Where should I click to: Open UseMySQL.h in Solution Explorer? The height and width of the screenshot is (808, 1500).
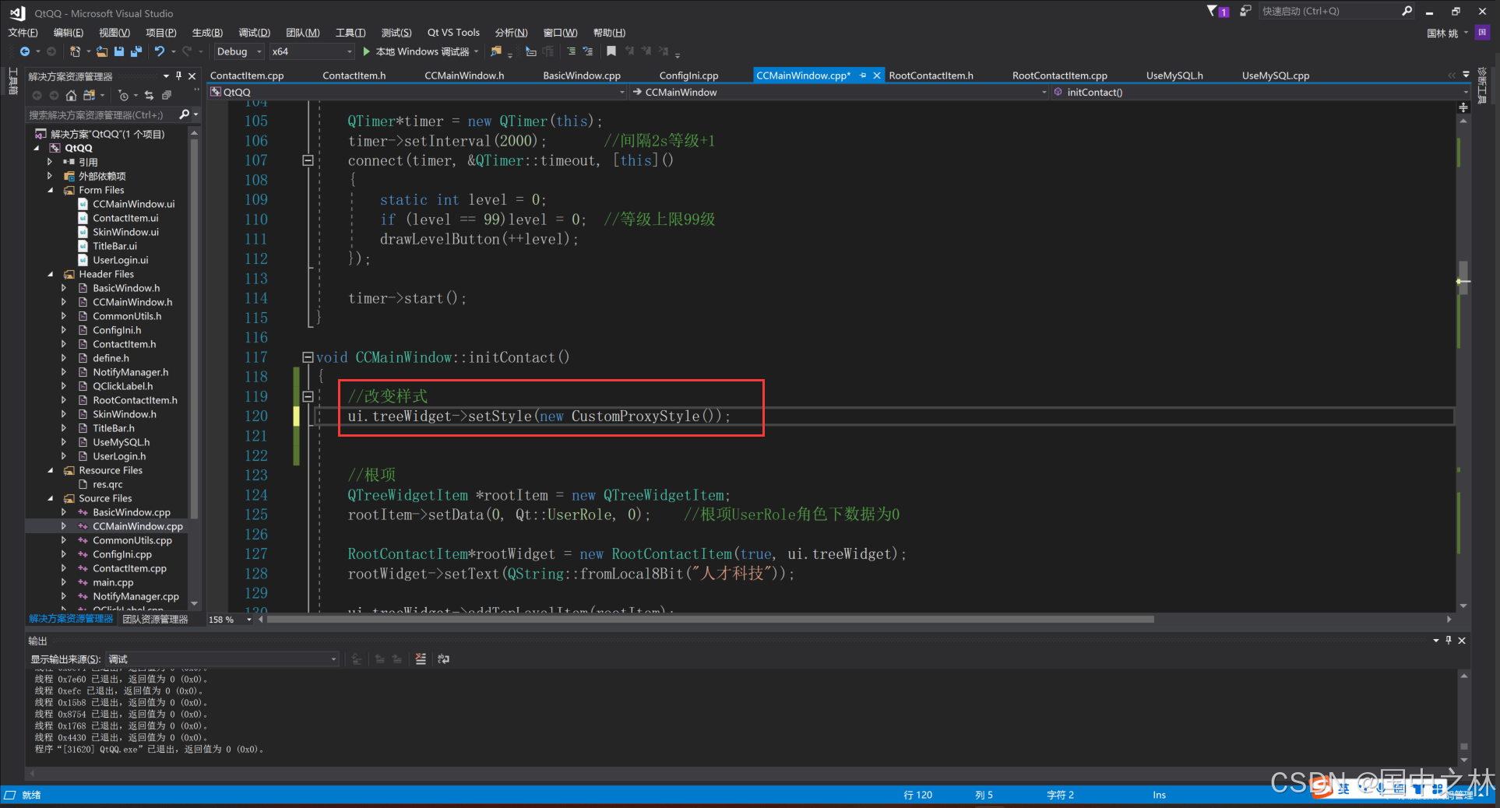point(121,442)
